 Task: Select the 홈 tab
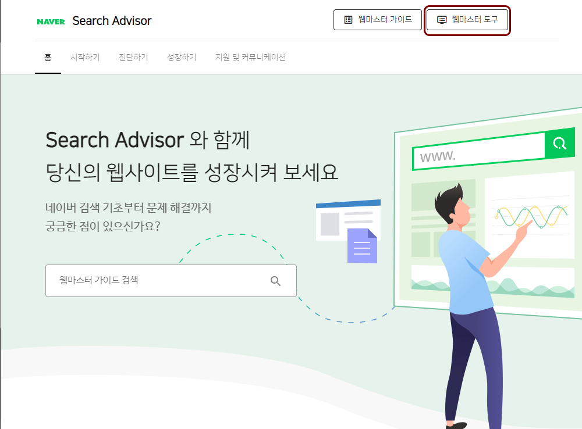pyautogui.click(x=48, y=57)
